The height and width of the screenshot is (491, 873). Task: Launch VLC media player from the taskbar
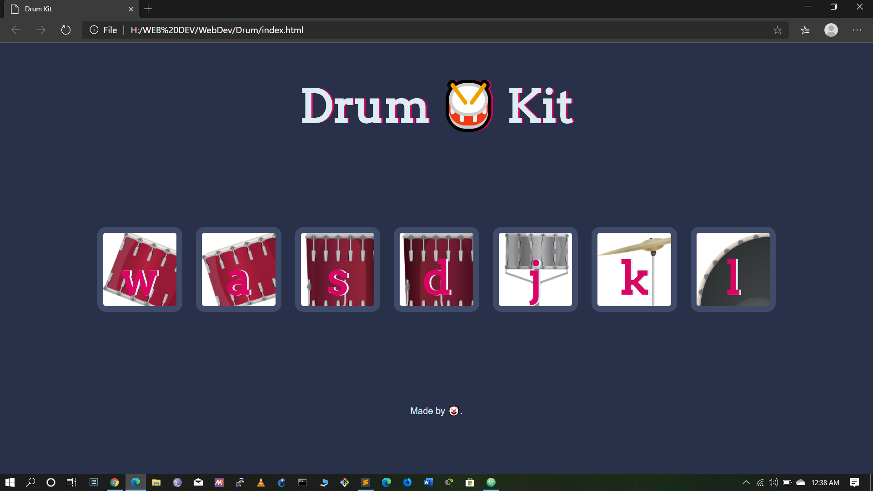[261, 482]
